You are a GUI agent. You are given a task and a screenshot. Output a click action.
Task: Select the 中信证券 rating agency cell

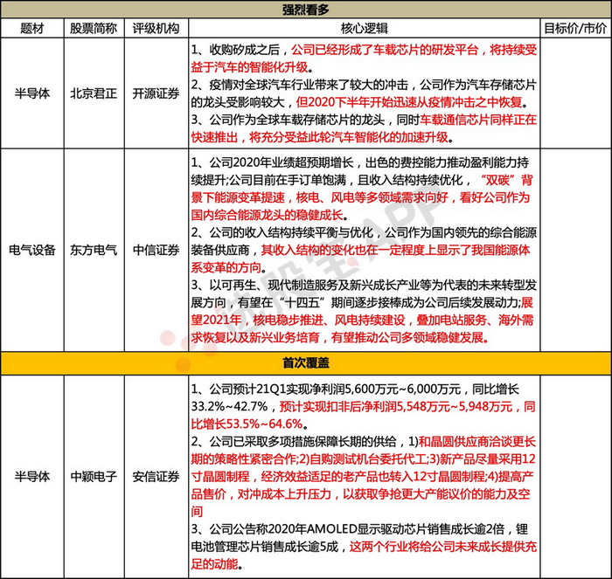point(156,250)
